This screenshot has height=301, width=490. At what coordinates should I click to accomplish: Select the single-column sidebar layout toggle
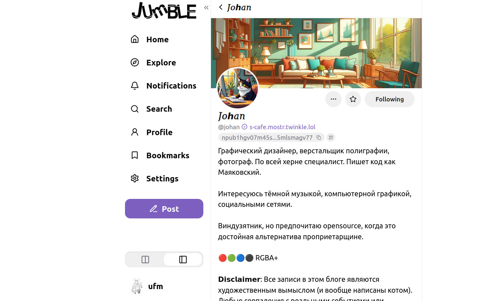pos(183,259)
